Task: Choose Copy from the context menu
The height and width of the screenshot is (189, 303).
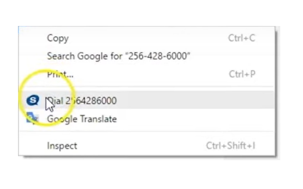Action: [x=58, y=38]
